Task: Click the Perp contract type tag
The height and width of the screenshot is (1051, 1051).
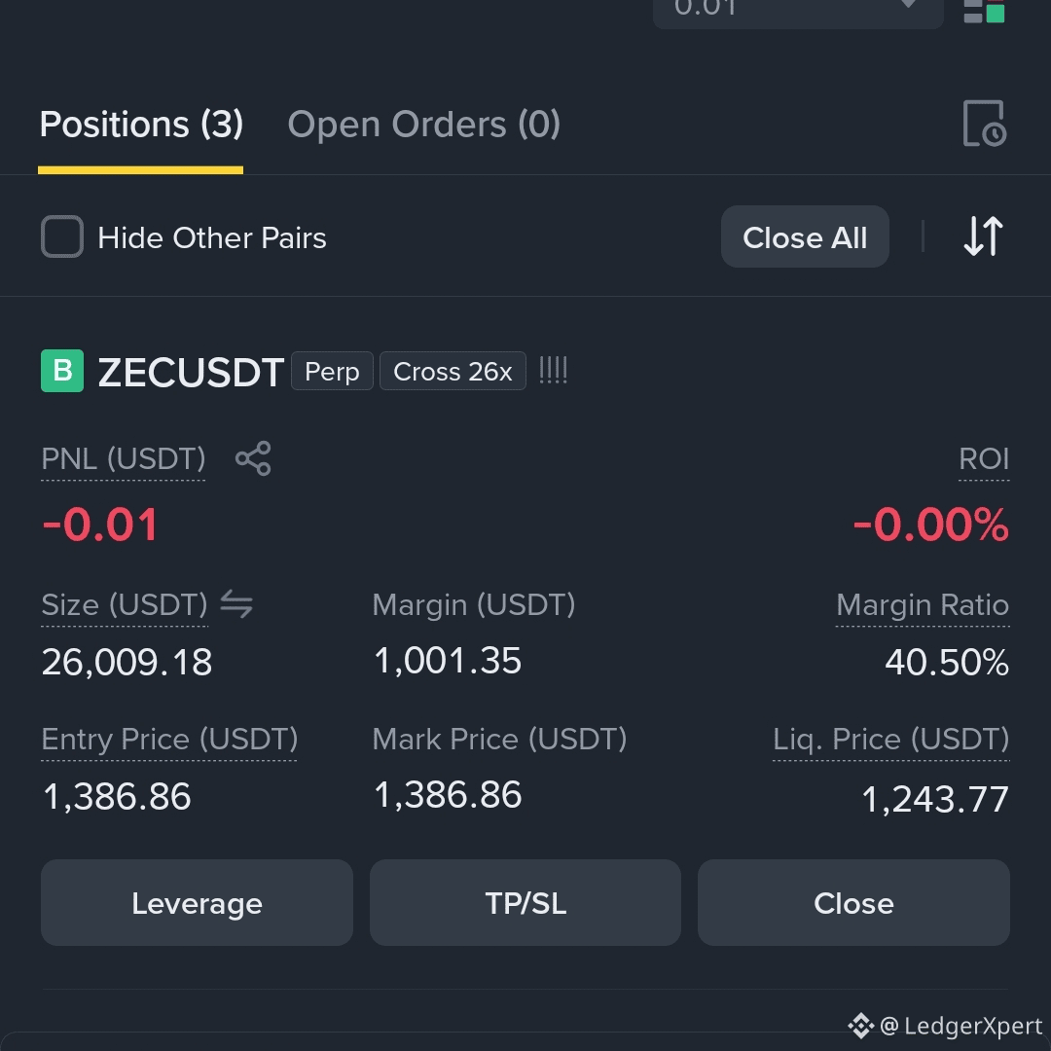Action: click(x=333, y=371)
